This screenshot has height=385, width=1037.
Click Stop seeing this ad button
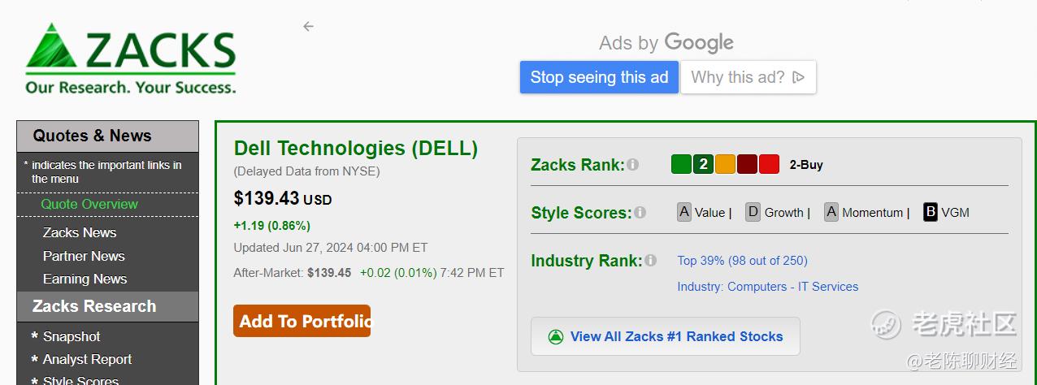tap(599, 77)
